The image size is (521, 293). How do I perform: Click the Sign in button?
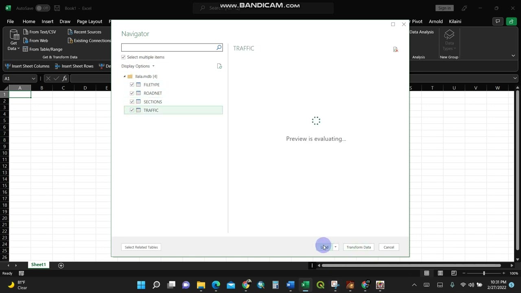point(444,8)
